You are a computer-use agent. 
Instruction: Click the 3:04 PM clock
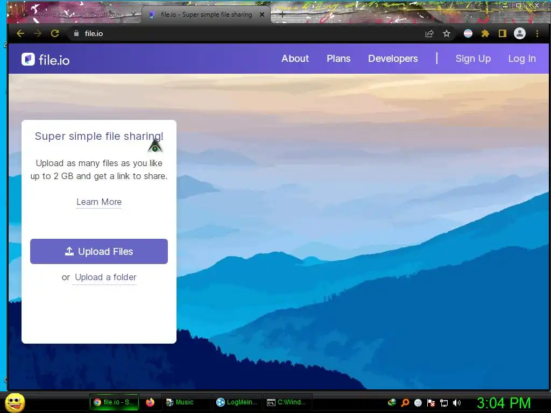coord(504,403)
